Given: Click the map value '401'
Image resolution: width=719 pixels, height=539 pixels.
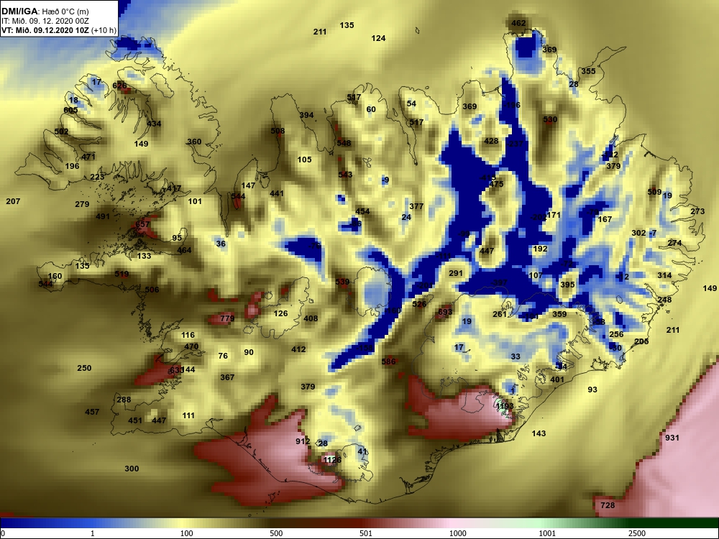Looking at the screenshot, I should [557, 379].
